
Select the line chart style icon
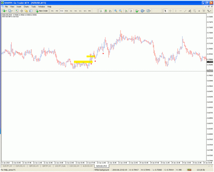coord(110,11)
